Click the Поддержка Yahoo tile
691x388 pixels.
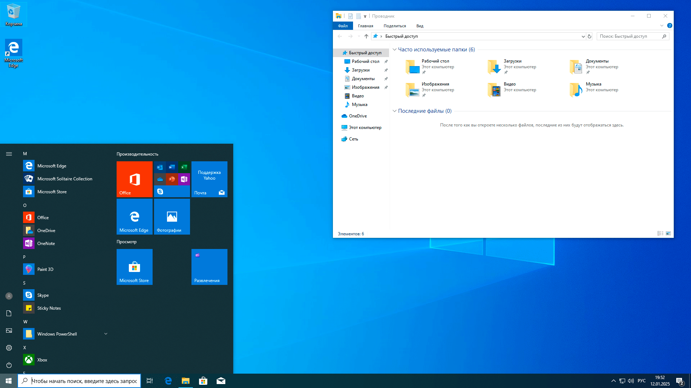[209, 175]
